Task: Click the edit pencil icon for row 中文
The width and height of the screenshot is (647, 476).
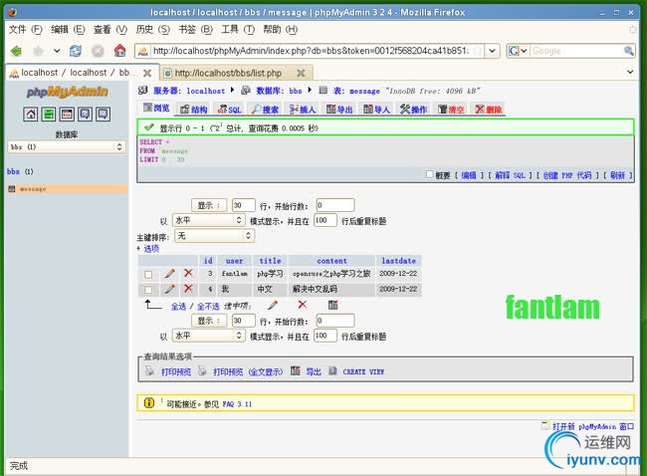Action: [169, 289]
